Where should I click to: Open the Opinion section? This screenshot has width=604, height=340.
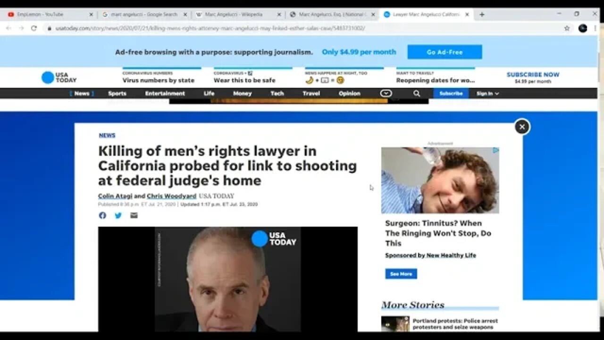pos(350,93)
